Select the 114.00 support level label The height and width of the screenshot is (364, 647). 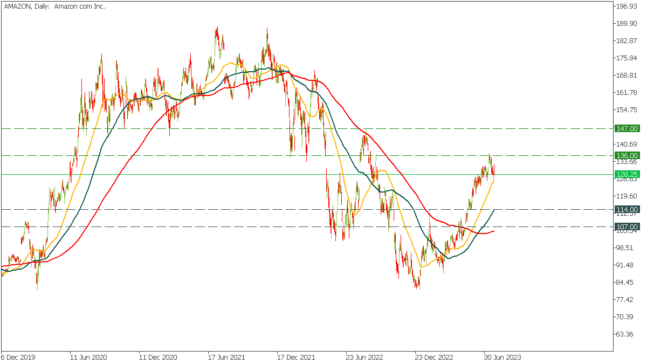click(627, 209)
